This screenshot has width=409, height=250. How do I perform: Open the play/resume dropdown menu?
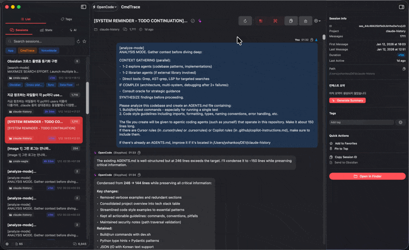tap(317, 21)
